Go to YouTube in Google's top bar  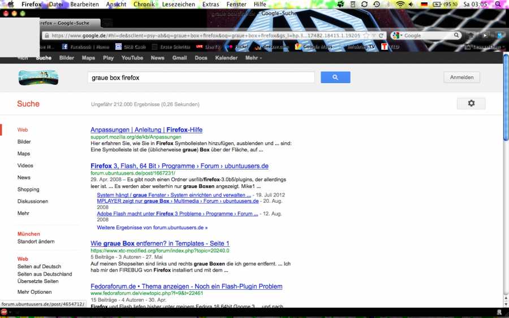(x=132, y=58)
